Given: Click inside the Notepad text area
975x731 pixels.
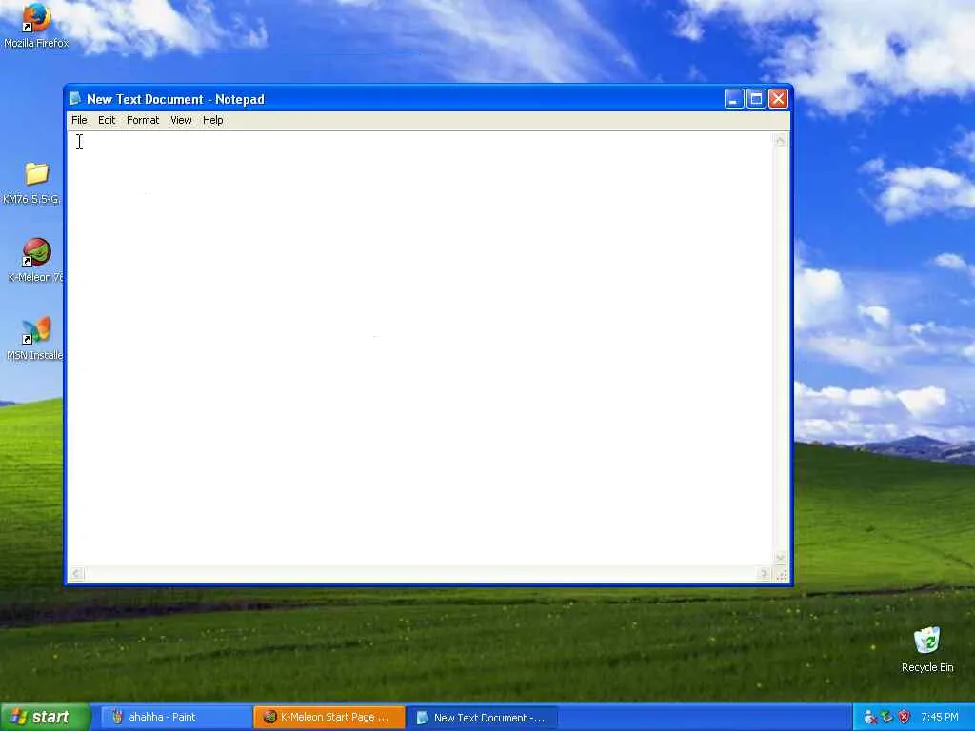Looking at the screenshot, I should point(420,348).
